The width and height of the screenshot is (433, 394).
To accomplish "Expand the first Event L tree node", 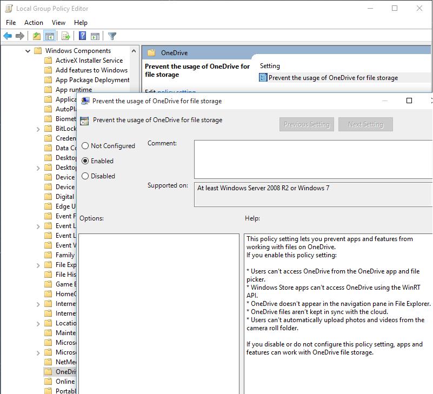I will tap(38, 226).
